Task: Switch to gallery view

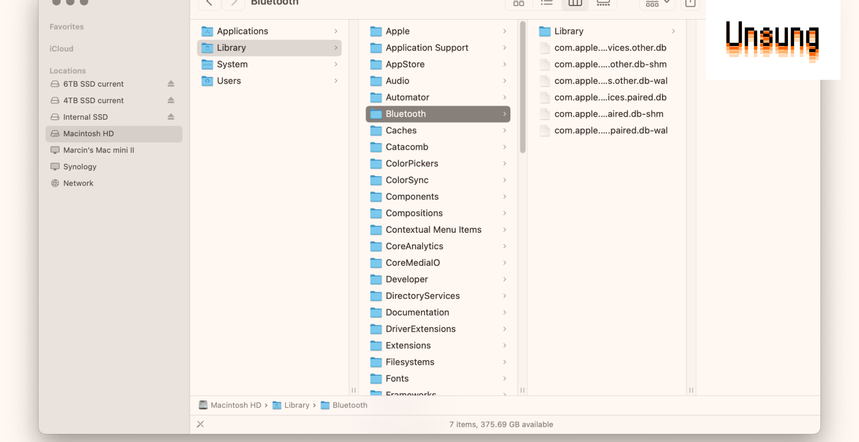Action: pos(603,4)
